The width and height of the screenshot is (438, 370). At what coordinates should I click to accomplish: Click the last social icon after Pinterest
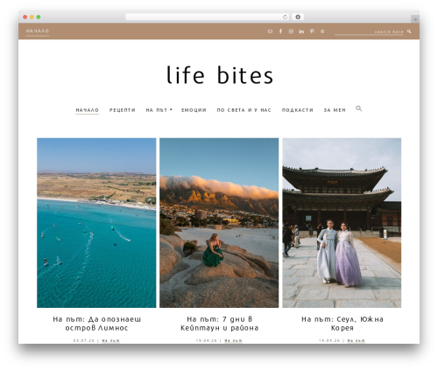tap(322, 31)
